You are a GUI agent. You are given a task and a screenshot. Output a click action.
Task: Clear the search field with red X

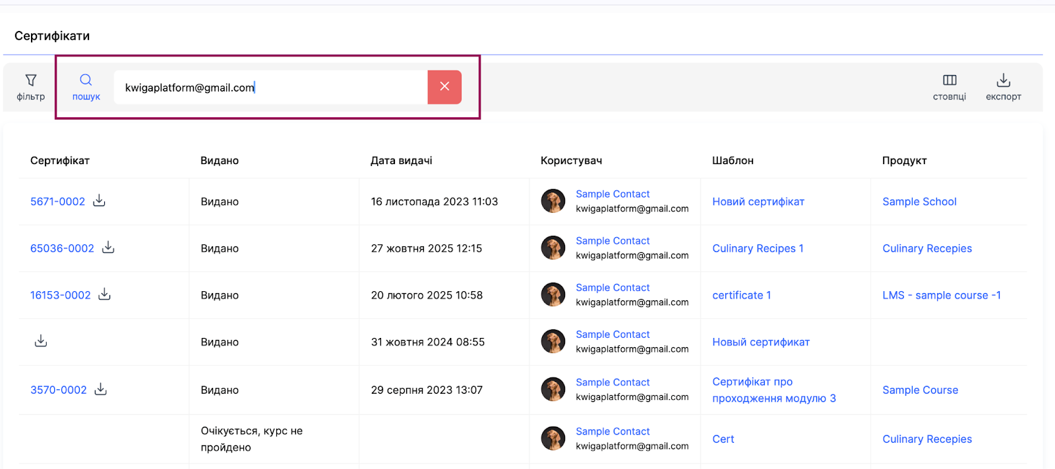(444, 87)
